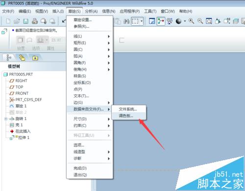Viewport: 245px width, 191px height.
Task: Expand the 约束(C) submenu
Action: point(90,125)
